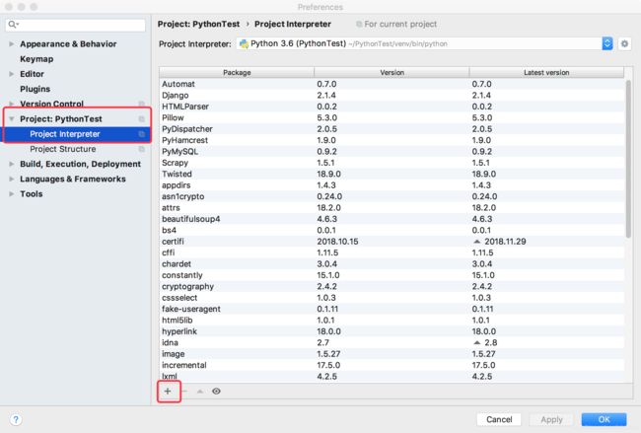Expand the Tools section
Image resolution: width=641 pixels, height=433 pixels.
[12, 193]
